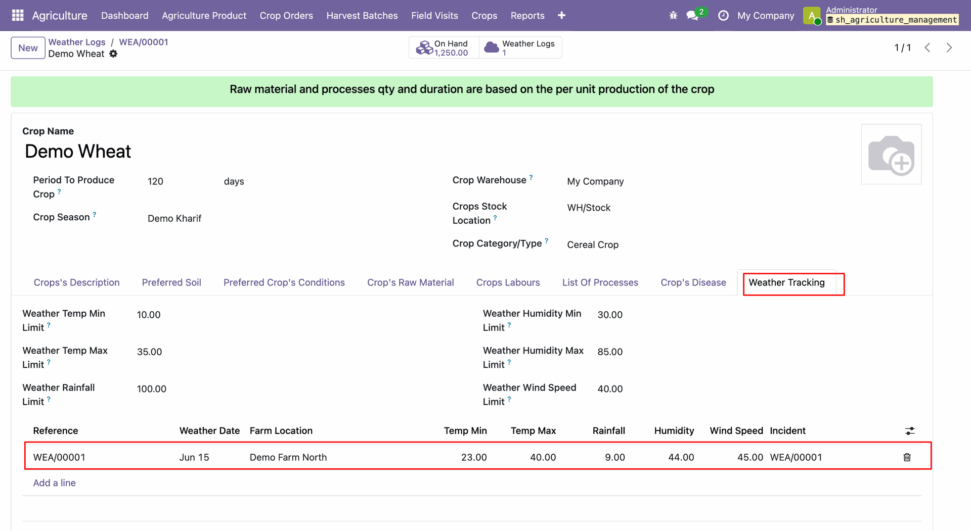Open the Agriculture Product menu
The width and height of the screenshot is (971, 531).
click(204, 16)
